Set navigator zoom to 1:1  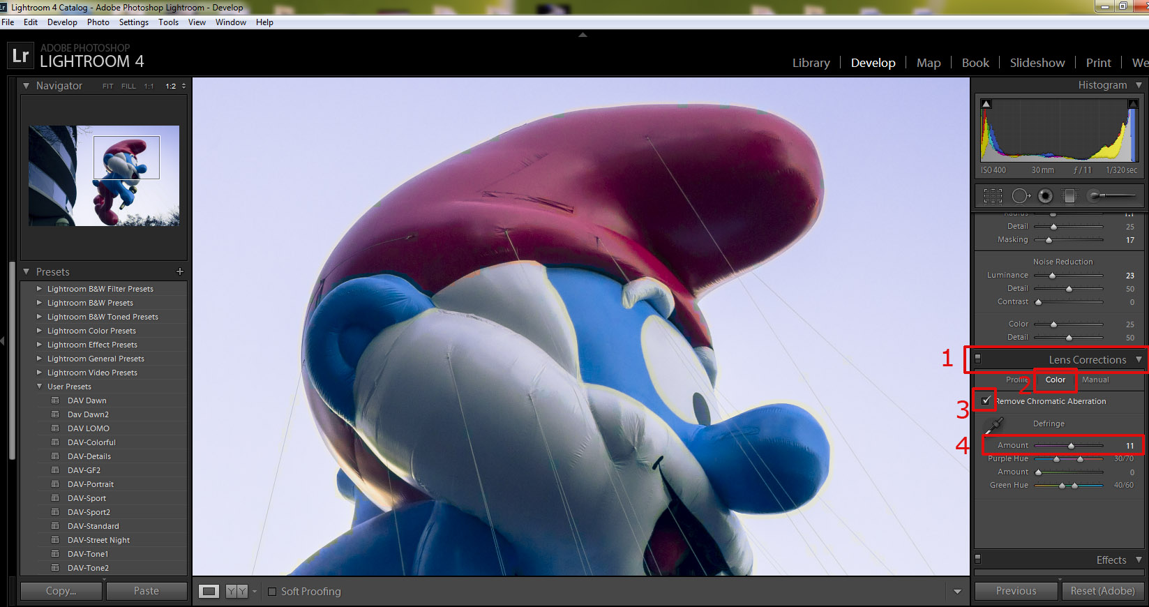tap(149, 87)
